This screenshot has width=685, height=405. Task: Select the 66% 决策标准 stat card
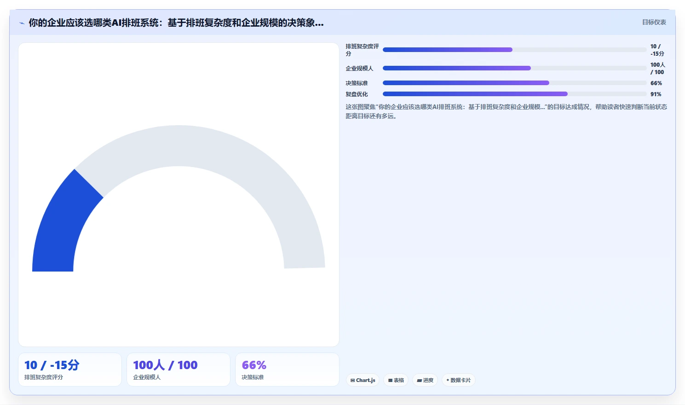pos(287,370)
